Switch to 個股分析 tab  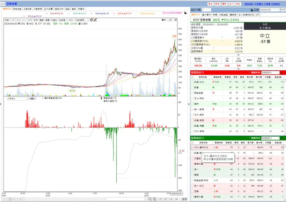pyautogui.click(x=59, y=9)
